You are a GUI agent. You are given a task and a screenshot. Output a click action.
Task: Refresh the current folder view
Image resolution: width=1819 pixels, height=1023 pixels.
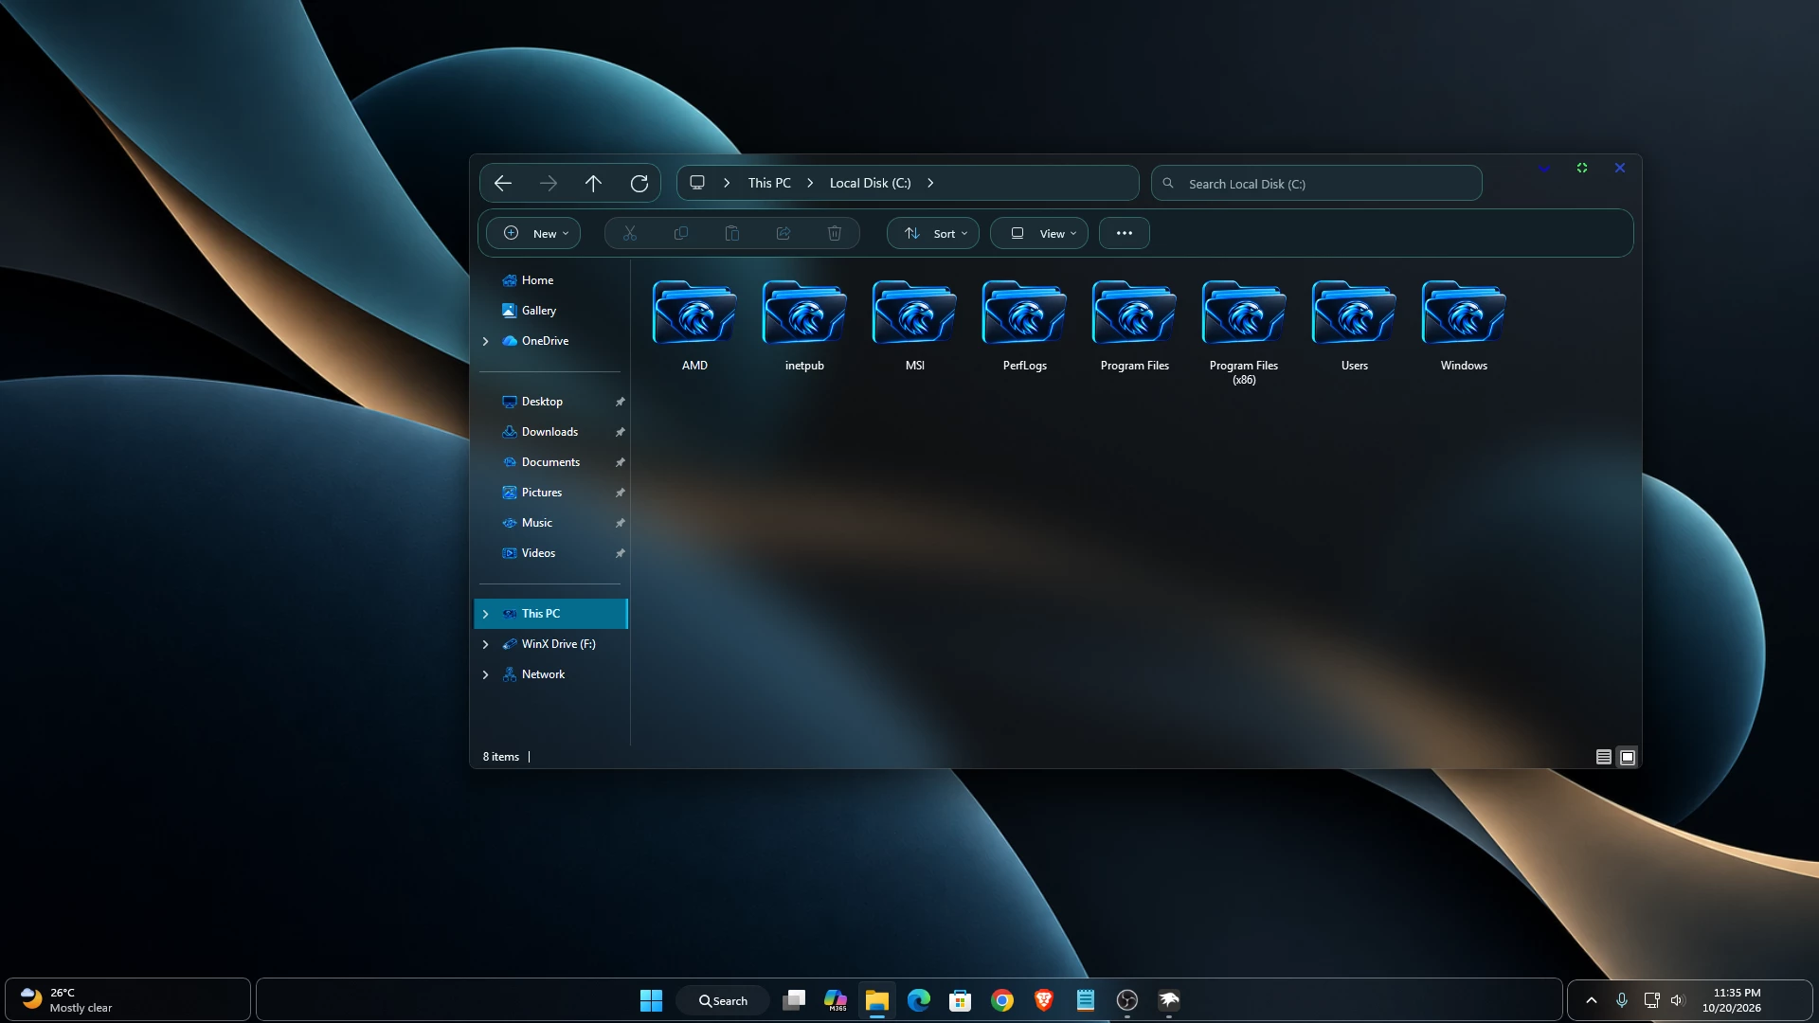pos(639,184)
